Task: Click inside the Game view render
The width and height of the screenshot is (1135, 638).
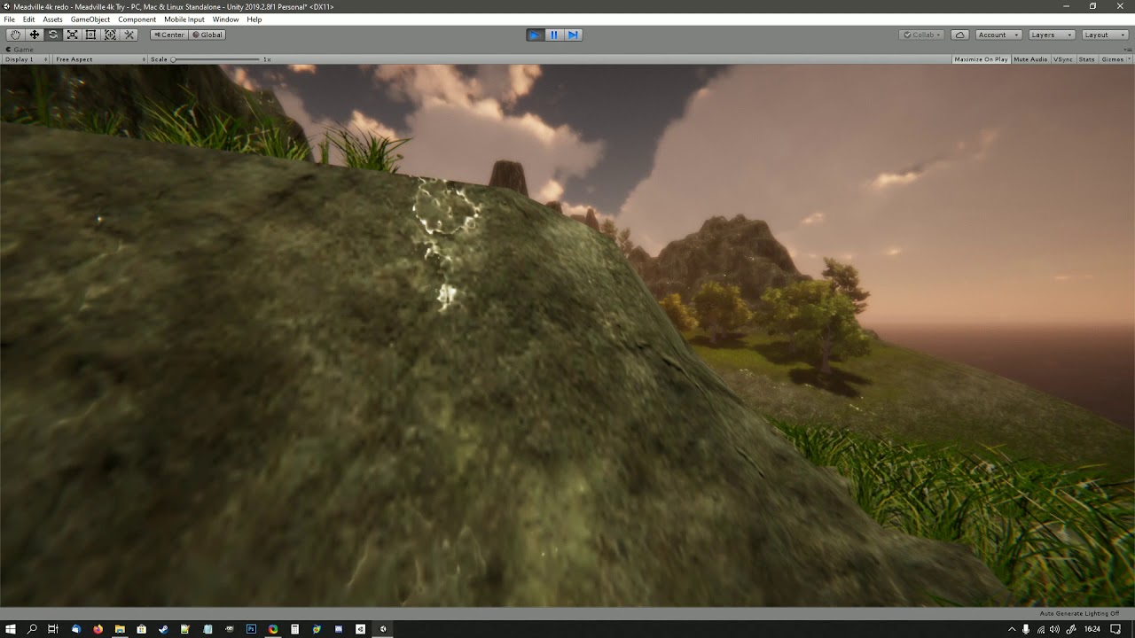Action: (x=567, y=335)
